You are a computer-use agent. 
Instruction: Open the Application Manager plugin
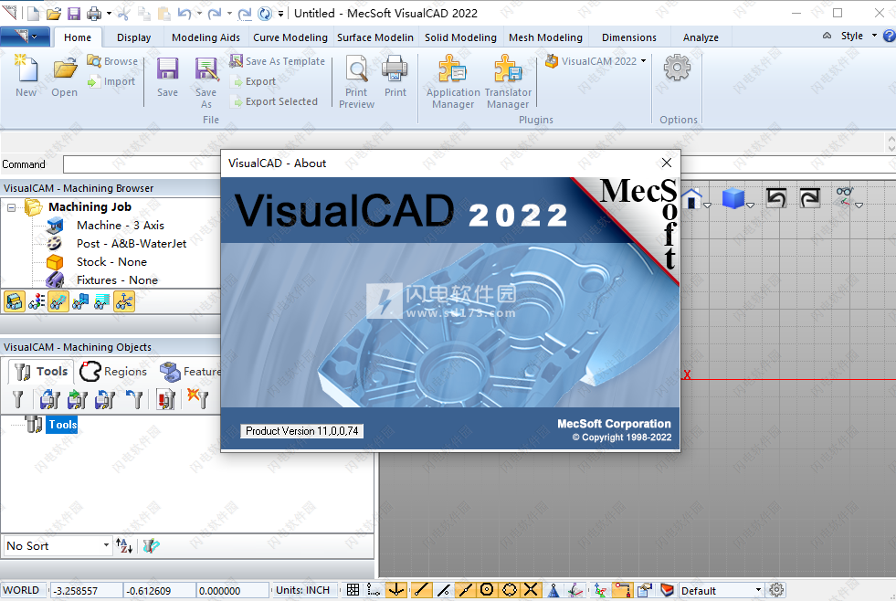tap(453, 69)
